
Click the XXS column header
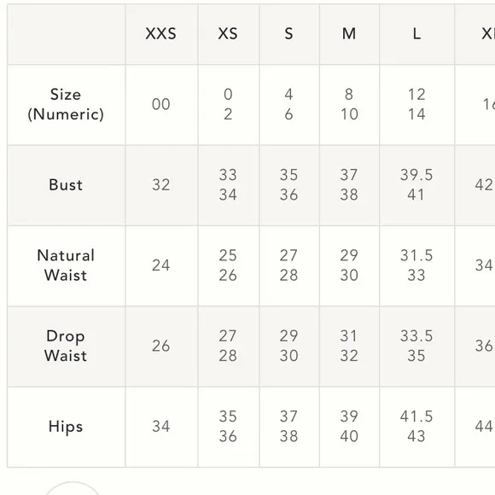click(x=161, y=33)
